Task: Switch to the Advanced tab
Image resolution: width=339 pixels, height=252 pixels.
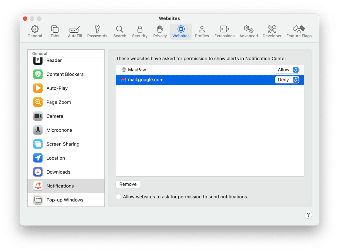Action: pyautogui.click(x=248, y=32)
